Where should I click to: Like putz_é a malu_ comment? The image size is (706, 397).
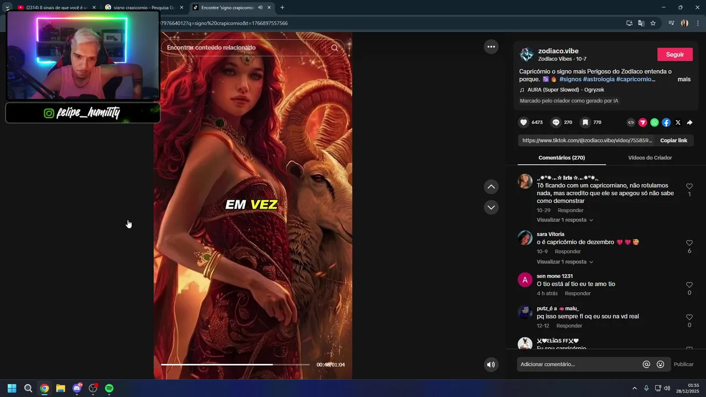point(689,317)
